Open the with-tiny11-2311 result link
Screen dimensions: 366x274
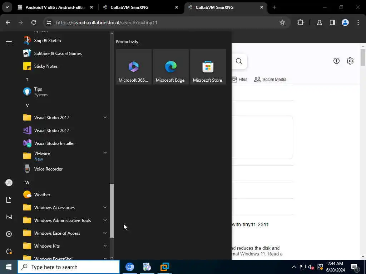(250, 224)
